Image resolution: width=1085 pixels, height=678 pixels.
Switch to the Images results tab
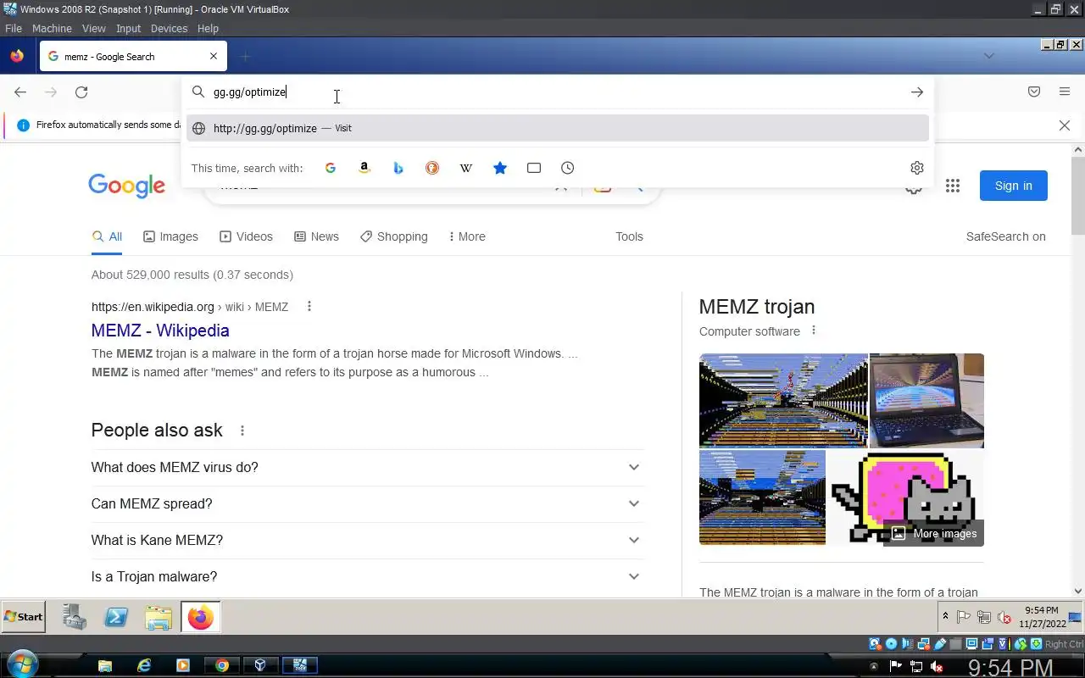pyautogui.click(x=170, y=236)
